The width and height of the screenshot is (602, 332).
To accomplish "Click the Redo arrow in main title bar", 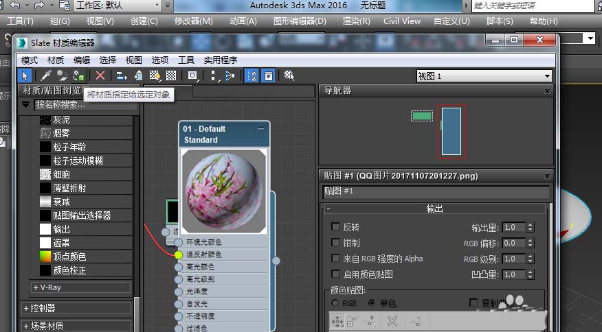I will [39, 5].
